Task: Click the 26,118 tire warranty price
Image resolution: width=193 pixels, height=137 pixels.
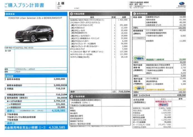Action: (x=124, y=57)
